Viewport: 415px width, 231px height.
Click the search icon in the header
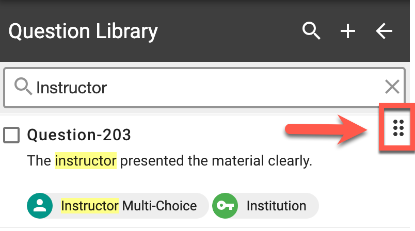[x=311, y=31]
